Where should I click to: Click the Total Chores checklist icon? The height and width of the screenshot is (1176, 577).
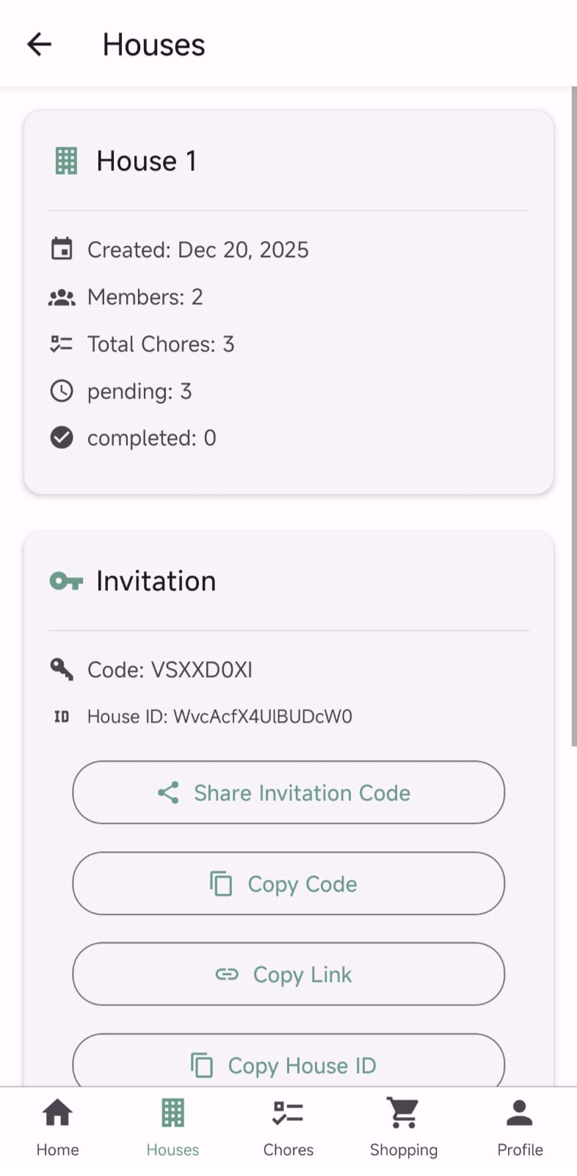tap(62, 344)
